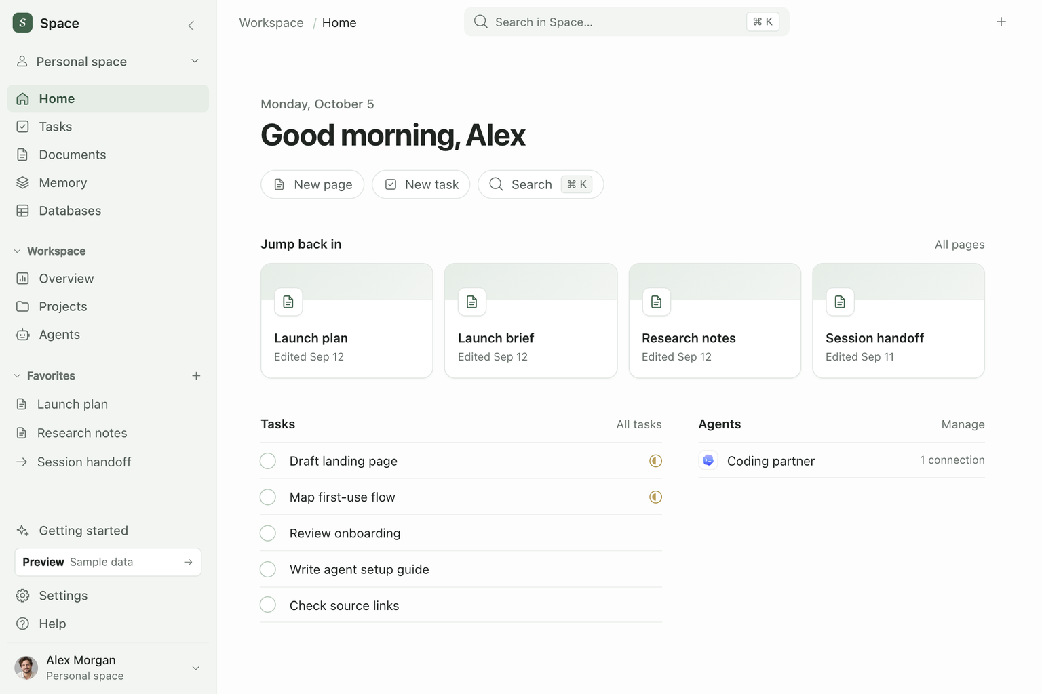
Task: Click the New task button
Action: [x=421, y=184]
